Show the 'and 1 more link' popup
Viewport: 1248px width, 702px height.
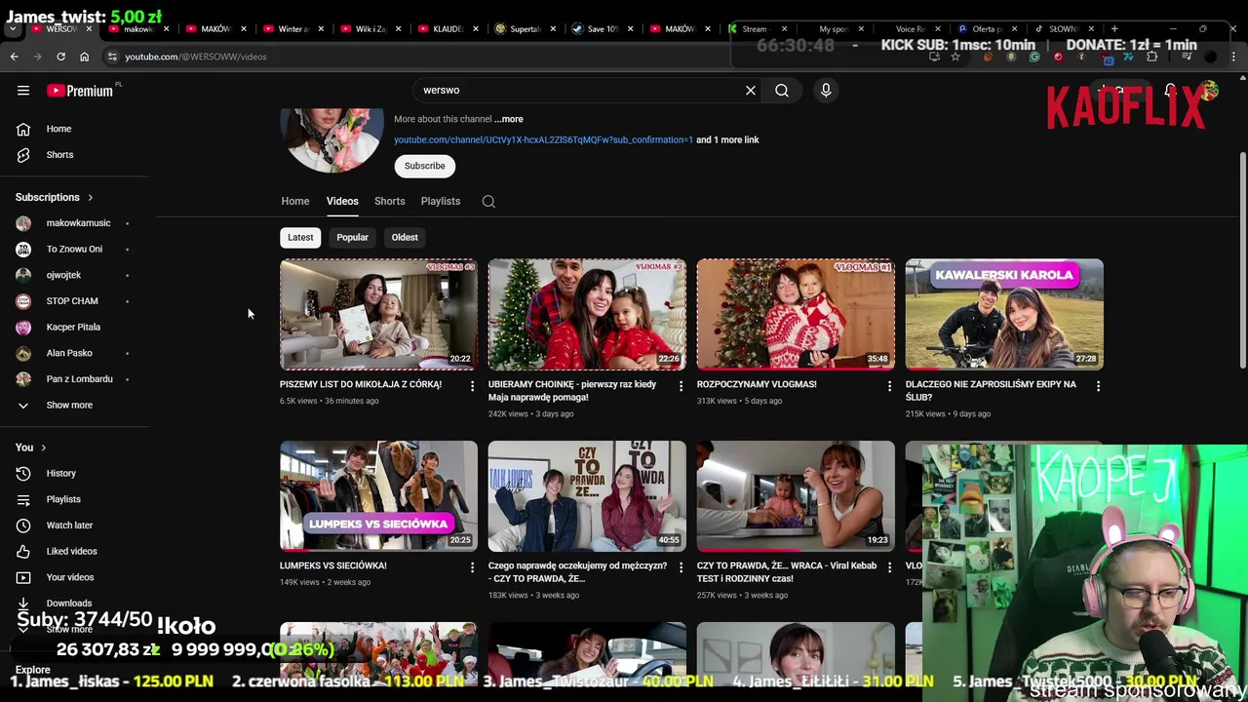(727, 140)
